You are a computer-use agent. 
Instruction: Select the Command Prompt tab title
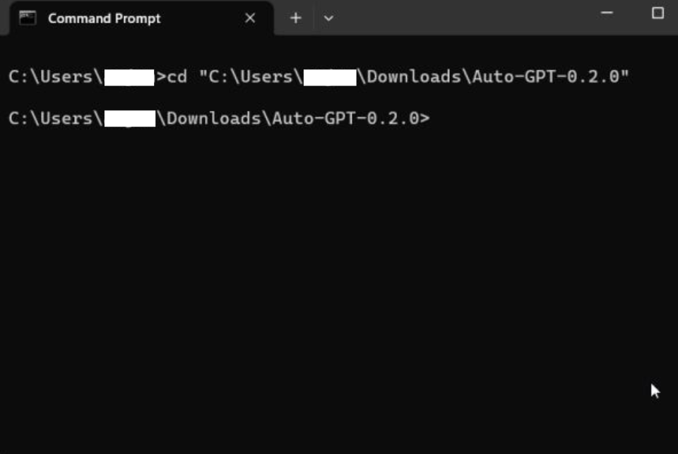pyautogui.click(x=104, y=18)
